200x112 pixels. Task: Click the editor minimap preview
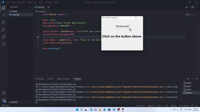tap(191, 15)
